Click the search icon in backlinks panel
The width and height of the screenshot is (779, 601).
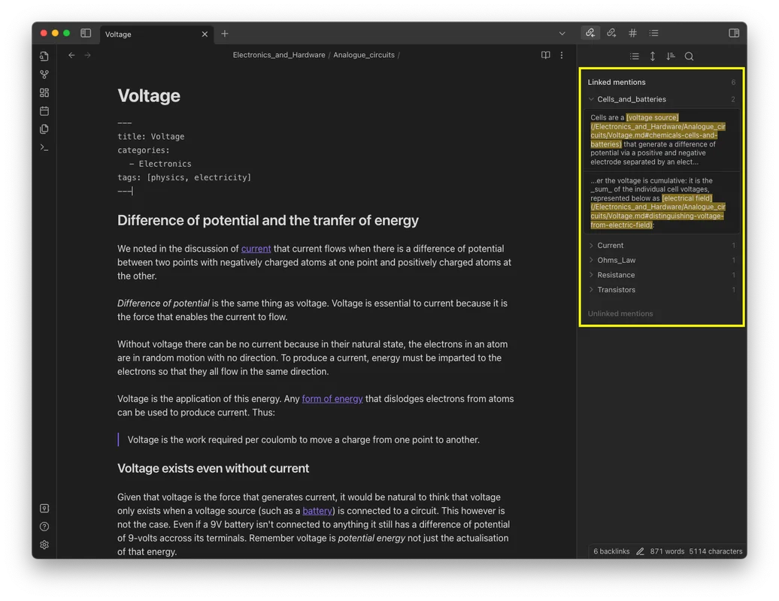pos(689,56)
